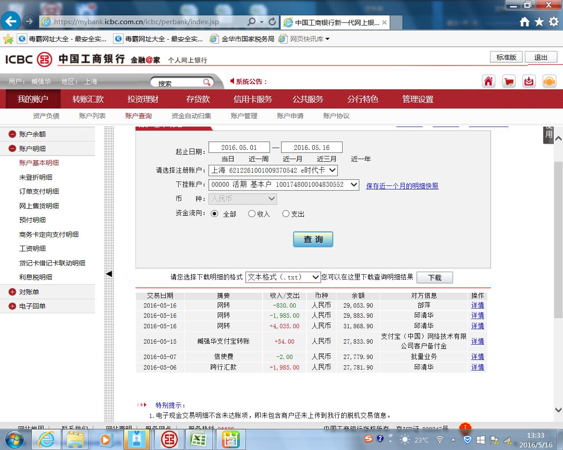This screenshot has width=563, height=450.
Task: Select the 收入 fund flow radio button
Action: point(252,214)
